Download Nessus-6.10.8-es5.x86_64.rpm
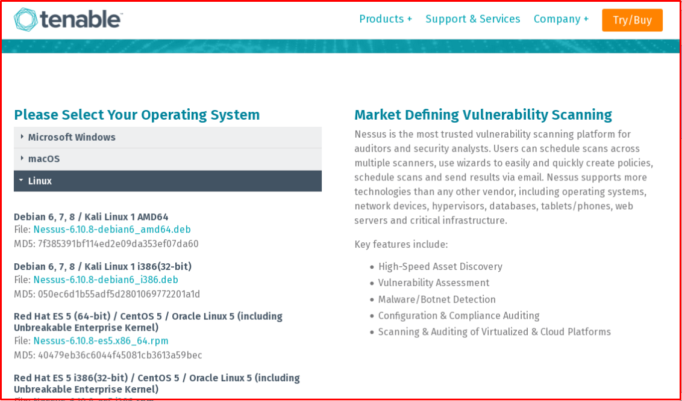The width and height of the screenshot is (682, 401). point(101,341)
